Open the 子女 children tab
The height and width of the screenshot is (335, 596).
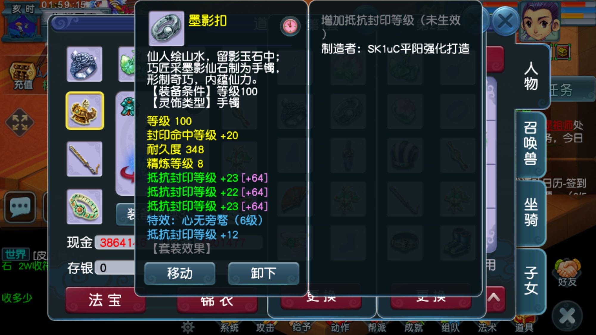pyautogui.click(x=531, y=281)
